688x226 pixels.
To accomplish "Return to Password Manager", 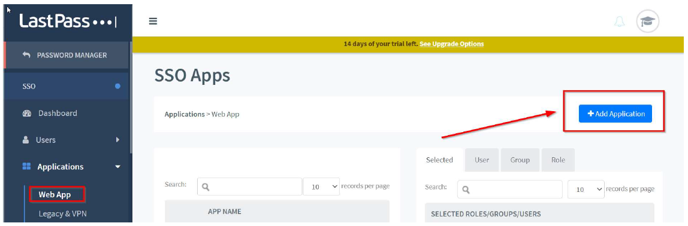I will click(x=67, y=55).
